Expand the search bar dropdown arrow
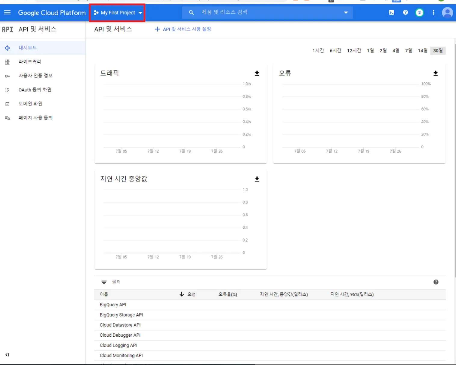The image size is (456, 365). (x=346, y=12)
